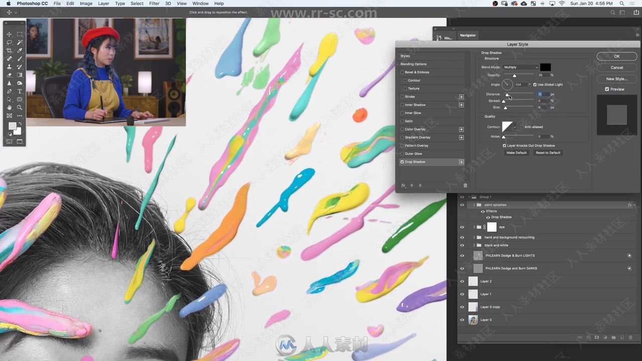Image resolution: width=642 pixels, height=361 pixels.
Task: Open the Layer menu
Action: [103, 4]
